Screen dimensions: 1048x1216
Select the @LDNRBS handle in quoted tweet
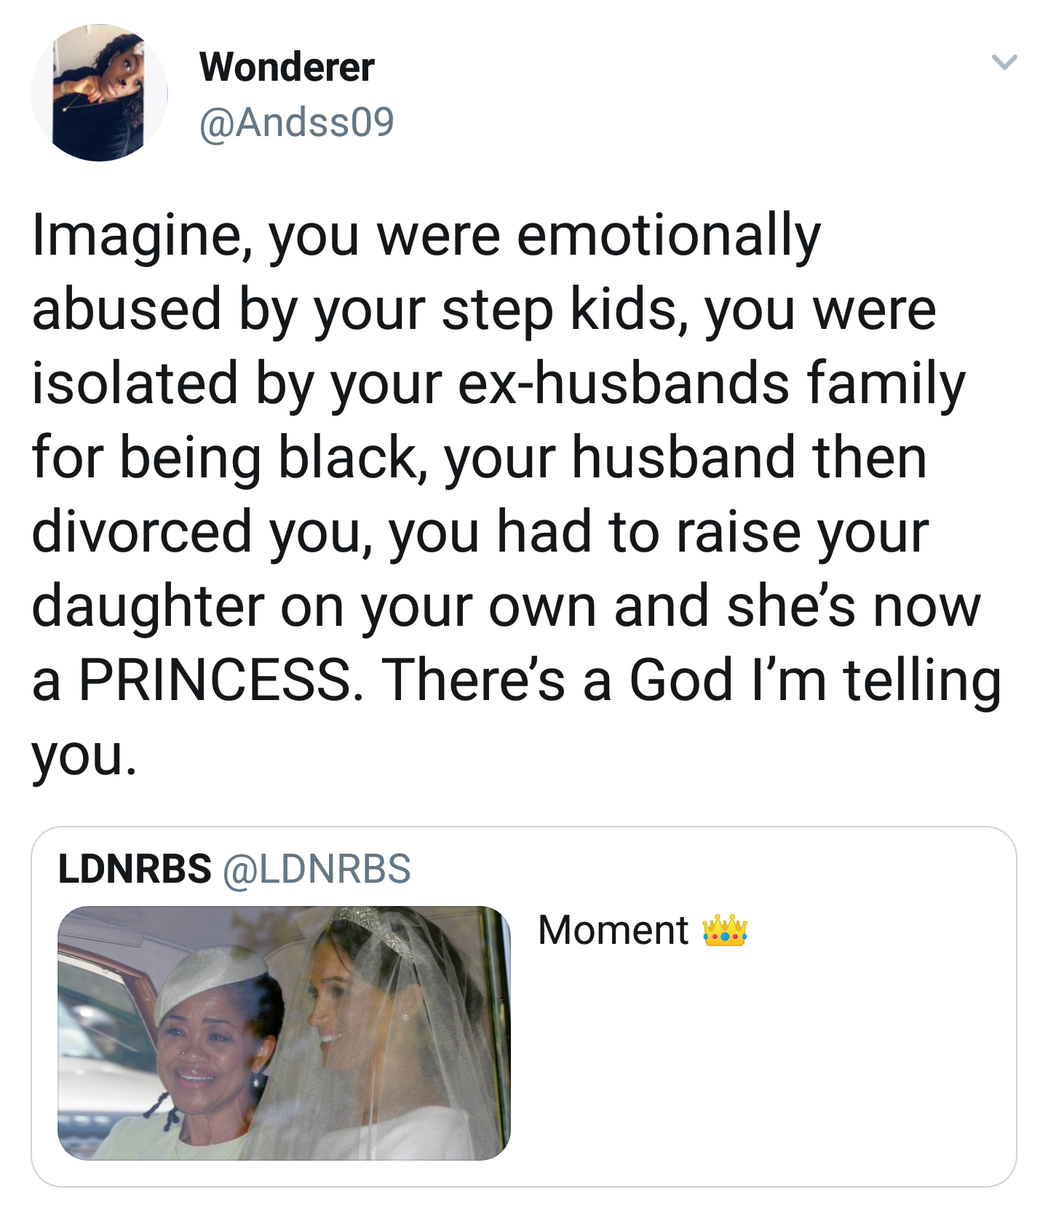[x=317, y=869]
